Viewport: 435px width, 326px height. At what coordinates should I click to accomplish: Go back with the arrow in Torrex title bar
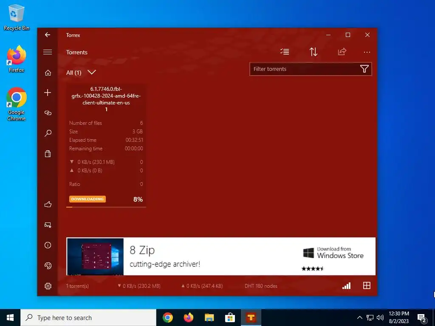tap(48, 35)
